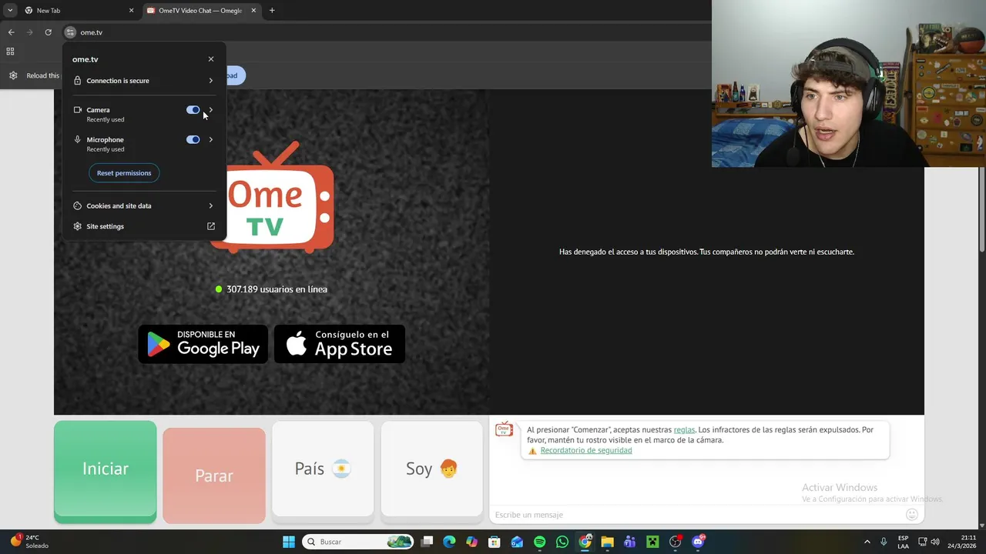Switch to Chrome in the taskbar
The height and width of the screenshot is (554, 986).
(585, 542)
